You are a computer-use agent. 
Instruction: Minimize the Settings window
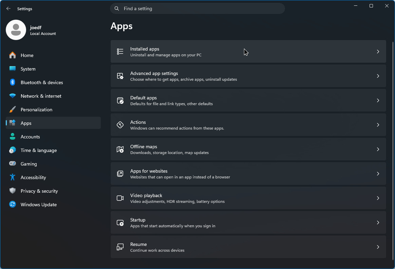(356, 6)
